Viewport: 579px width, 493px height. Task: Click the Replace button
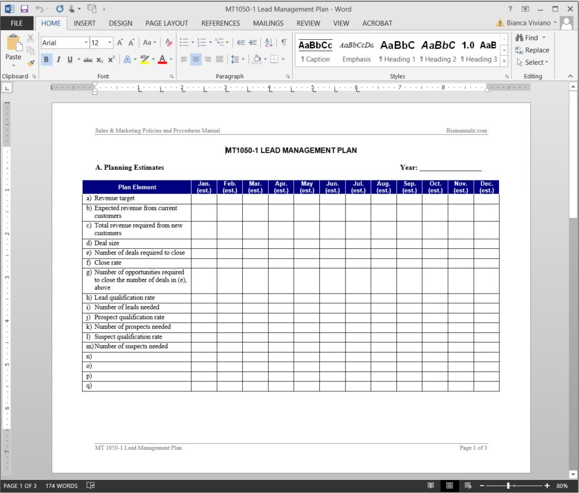coord(532,50)
